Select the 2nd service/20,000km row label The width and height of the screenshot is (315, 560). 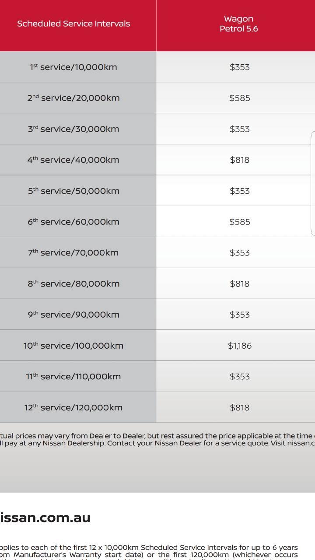[73, 98]
